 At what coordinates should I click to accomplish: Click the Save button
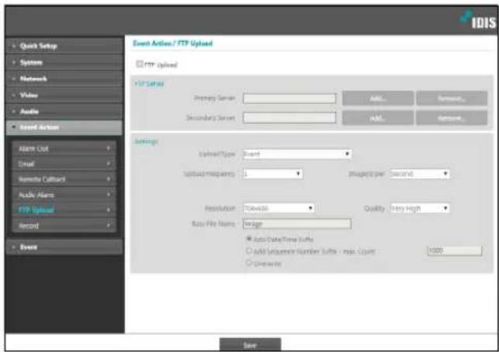(250, 345)
